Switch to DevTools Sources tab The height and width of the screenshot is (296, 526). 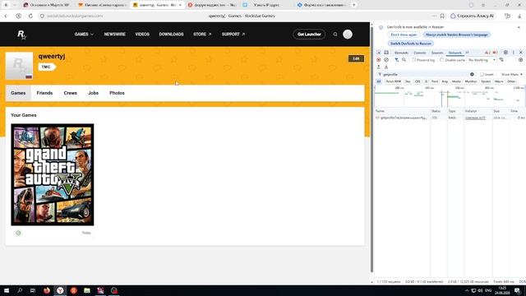pyautogui.click(x=437, y=53)
